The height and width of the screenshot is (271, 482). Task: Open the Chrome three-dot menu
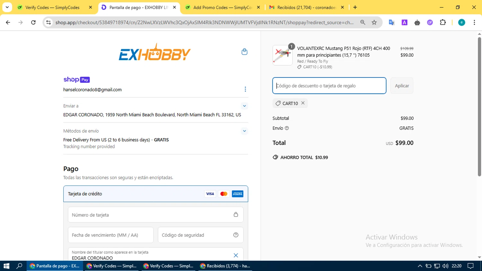pyautogui.click(x=474, y=22)
